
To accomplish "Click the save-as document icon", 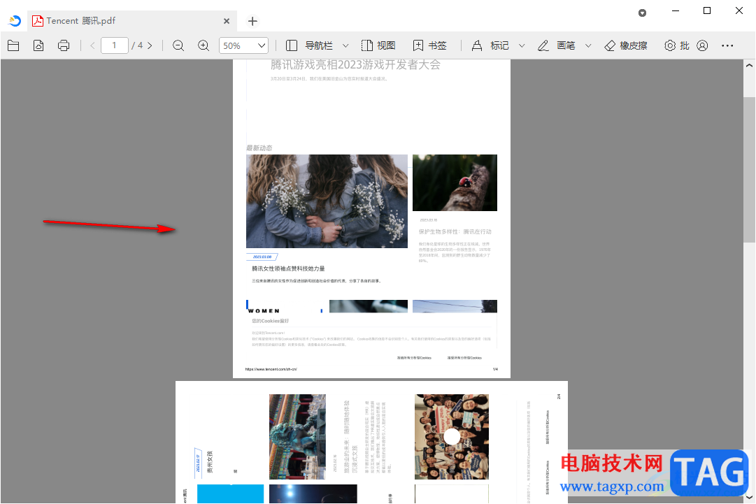I will pyautogui.click(x=38, y=45).
